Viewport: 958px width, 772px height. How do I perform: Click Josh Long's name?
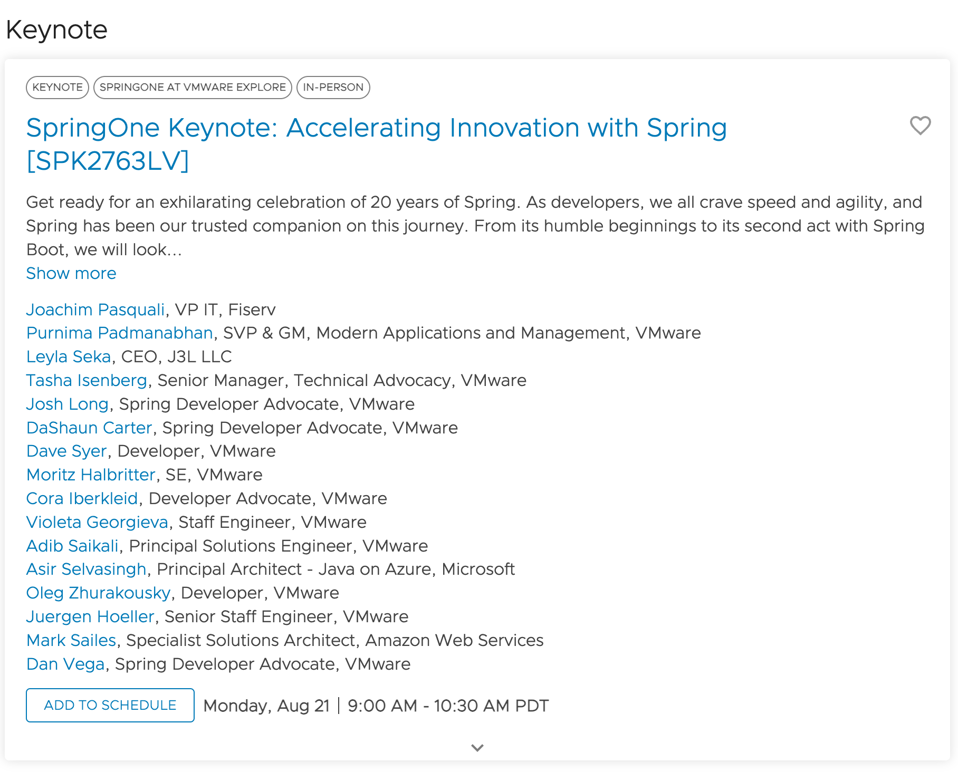click(67, 404)
